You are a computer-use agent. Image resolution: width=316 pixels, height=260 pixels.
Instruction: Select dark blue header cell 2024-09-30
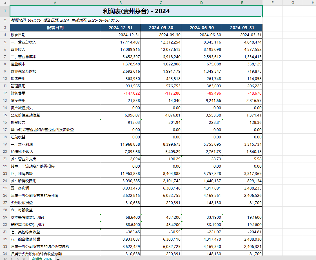[x=161, y=28]
